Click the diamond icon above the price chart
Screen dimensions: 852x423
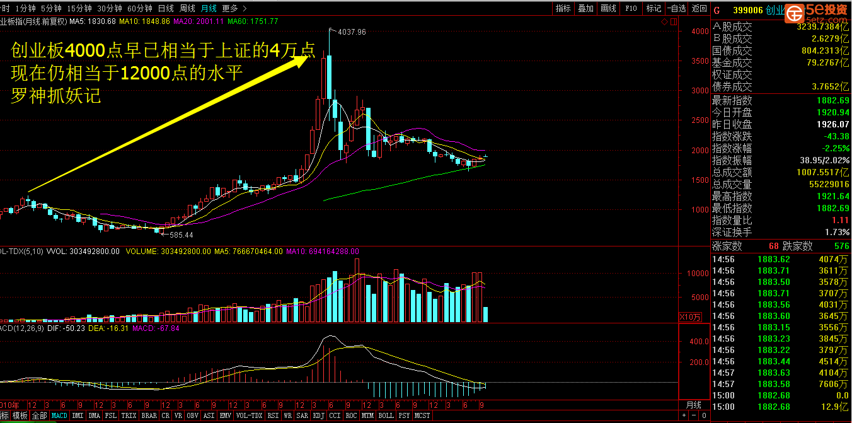pyautogui.click(x=664, y=22)
